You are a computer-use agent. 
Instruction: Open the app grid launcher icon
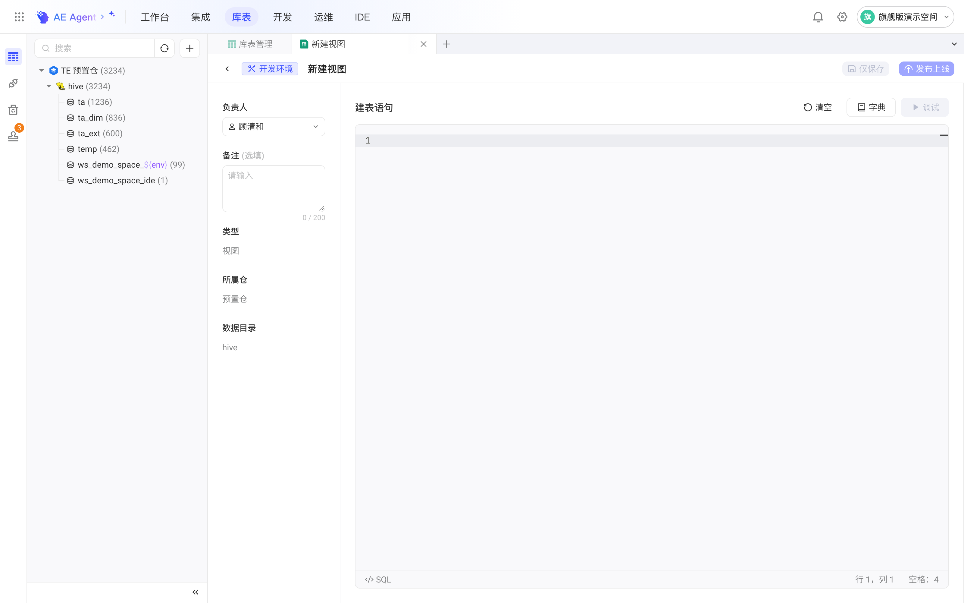[x=19, y=17]
